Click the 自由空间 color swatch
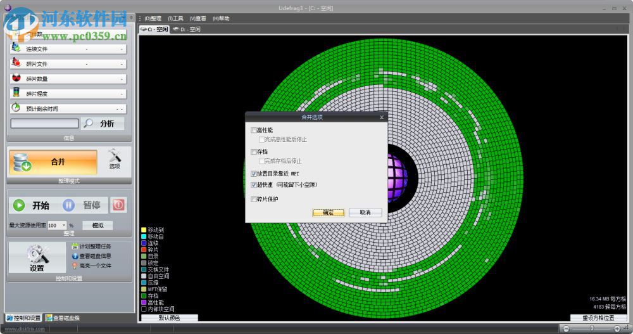The height and width of the screenshot is (334, 633). [x=143, y=276]
